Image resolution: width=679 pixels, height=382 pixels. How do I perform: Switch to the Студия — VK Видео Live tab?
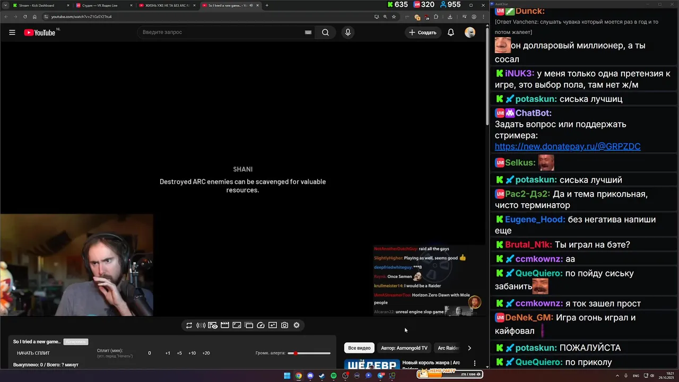click(104, 5)
